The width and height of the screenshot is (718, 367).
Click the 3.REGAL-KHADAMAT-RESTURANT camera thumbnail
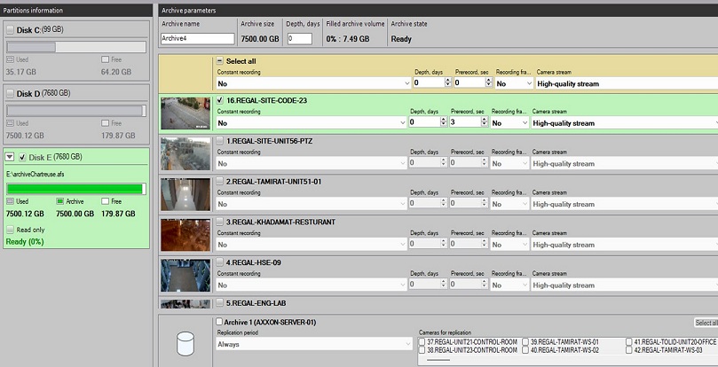pos(185,235)
